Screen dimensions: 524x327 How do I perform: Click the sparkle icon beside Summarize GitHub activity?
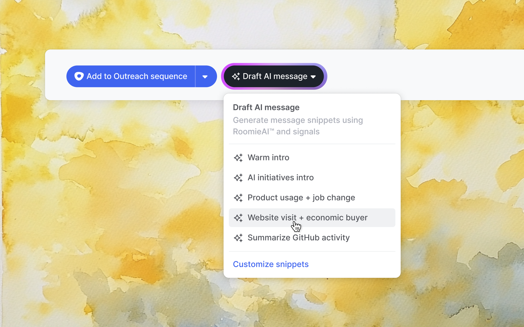pos(238,238)
